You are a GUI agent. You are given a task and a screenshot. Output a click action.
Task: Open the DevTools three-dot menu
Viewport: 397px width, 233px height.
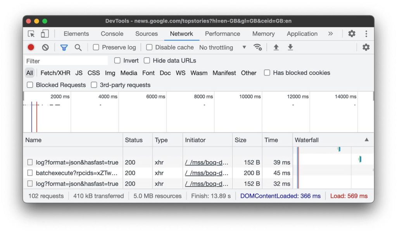pos(366,34)
